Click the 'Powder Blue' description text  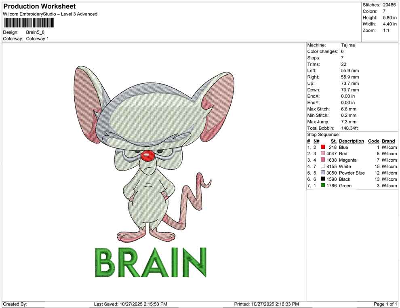pos(352,173)
